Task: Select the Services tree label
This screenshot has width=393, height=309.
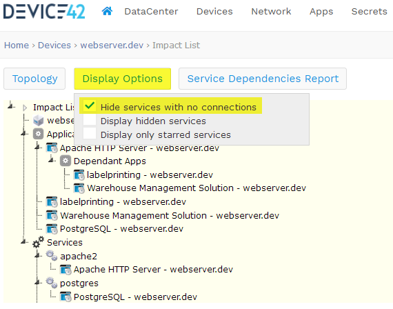Action: [65, 243]
